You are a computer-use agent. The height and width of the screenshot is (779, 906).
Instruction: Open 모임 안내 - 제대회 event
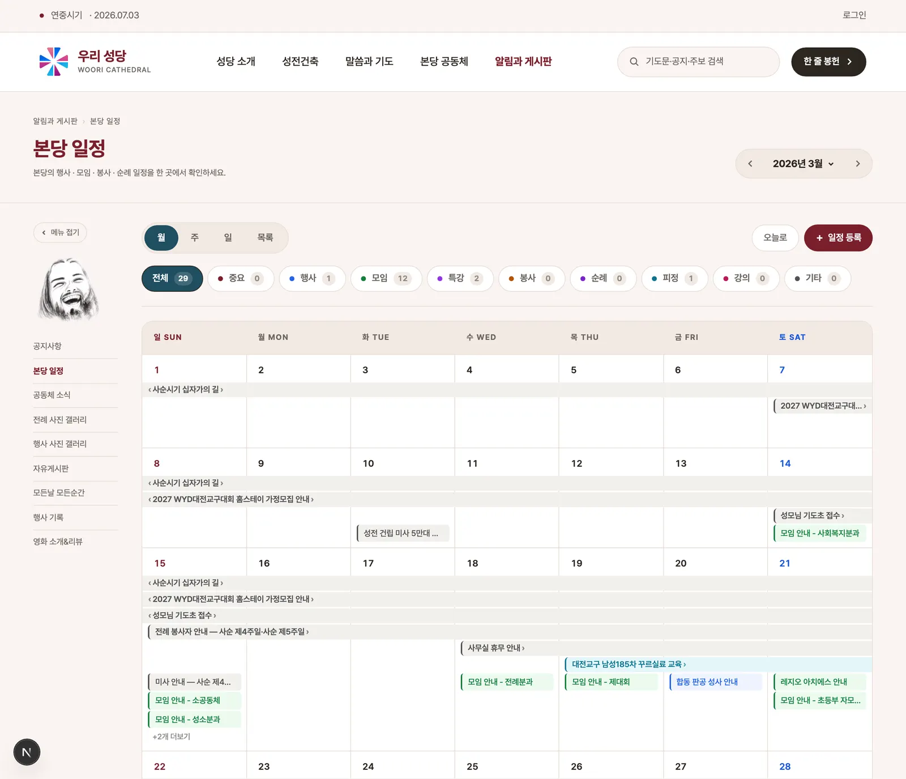click(612, 682)
